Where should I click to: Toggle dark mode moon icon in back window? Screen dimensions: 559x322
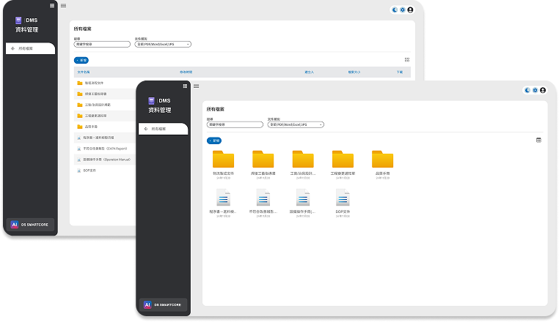pyautogui.click(x=394, y=10)
